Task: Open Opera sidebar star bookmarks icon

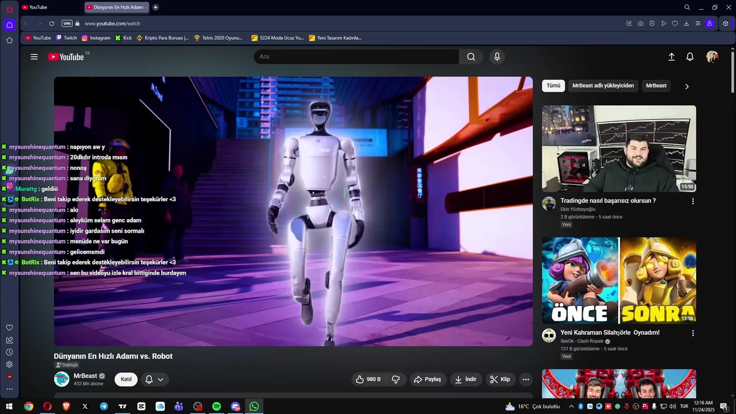Action: 9,40
